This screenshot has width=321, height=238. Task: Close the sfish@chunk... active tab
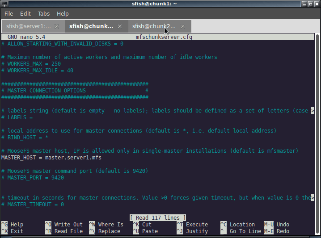[120, 26]
